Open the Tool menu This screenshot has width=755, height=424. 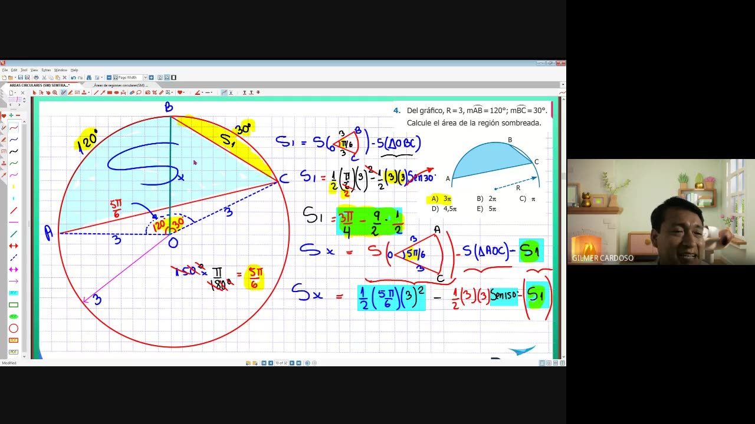click(24, 70)
